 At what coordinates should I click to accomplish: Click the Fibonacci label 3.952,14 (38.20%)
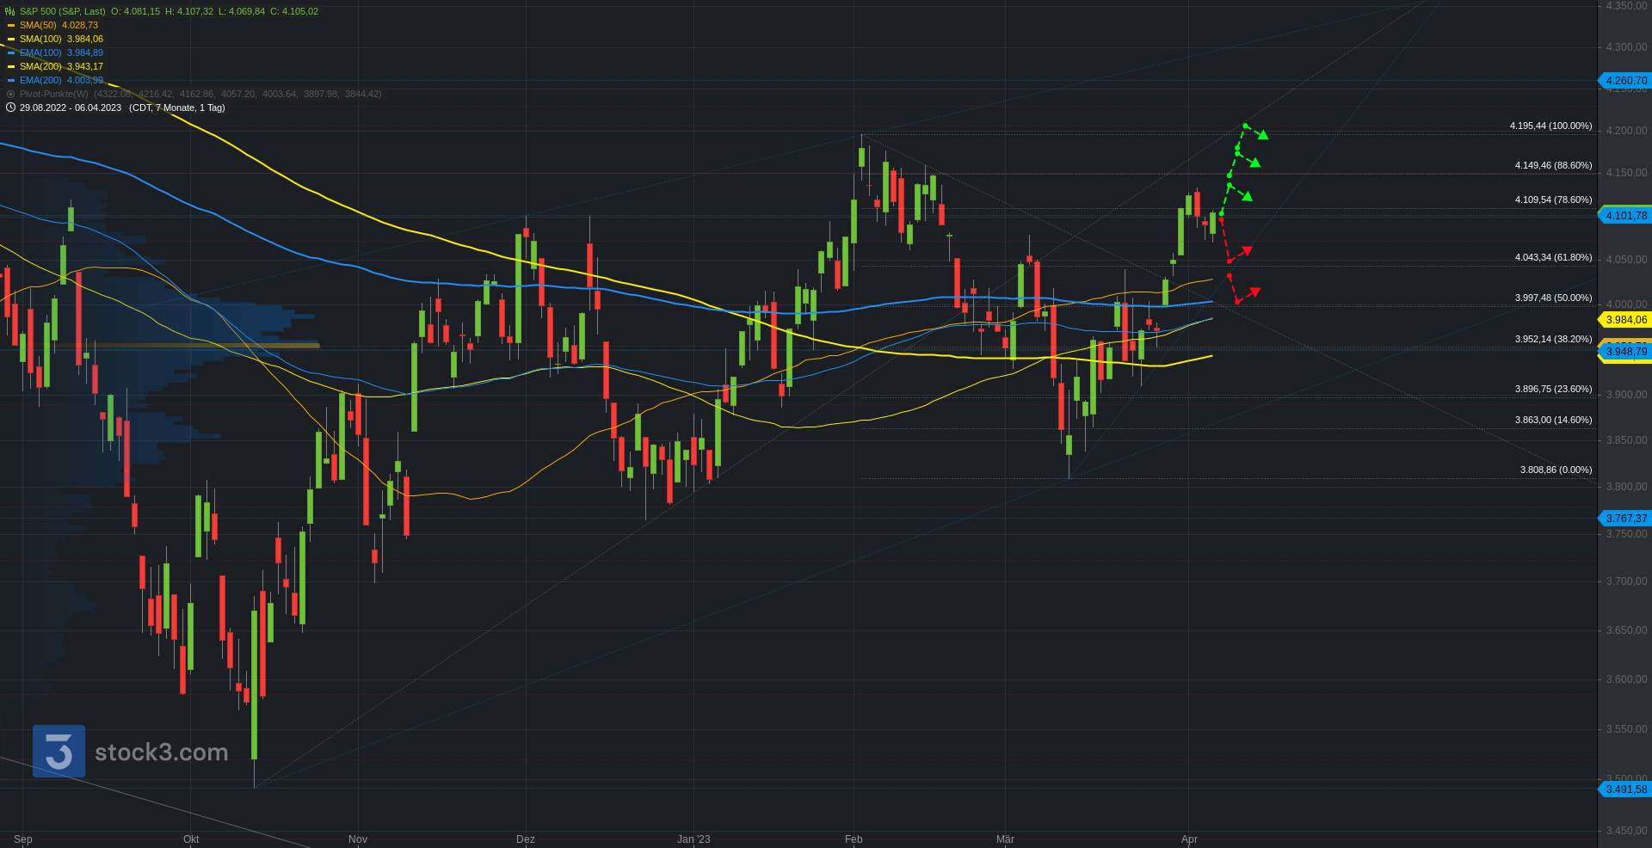(1553, 339)
